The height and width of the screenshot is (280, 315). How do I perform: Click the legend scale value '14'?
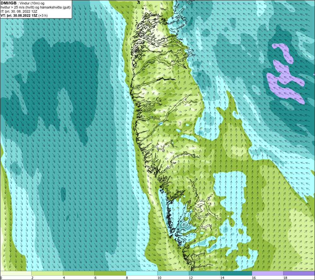coord(222,278)
